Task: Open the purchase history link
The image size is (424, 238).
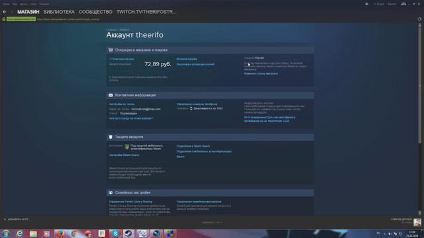Action: [187, 59]
